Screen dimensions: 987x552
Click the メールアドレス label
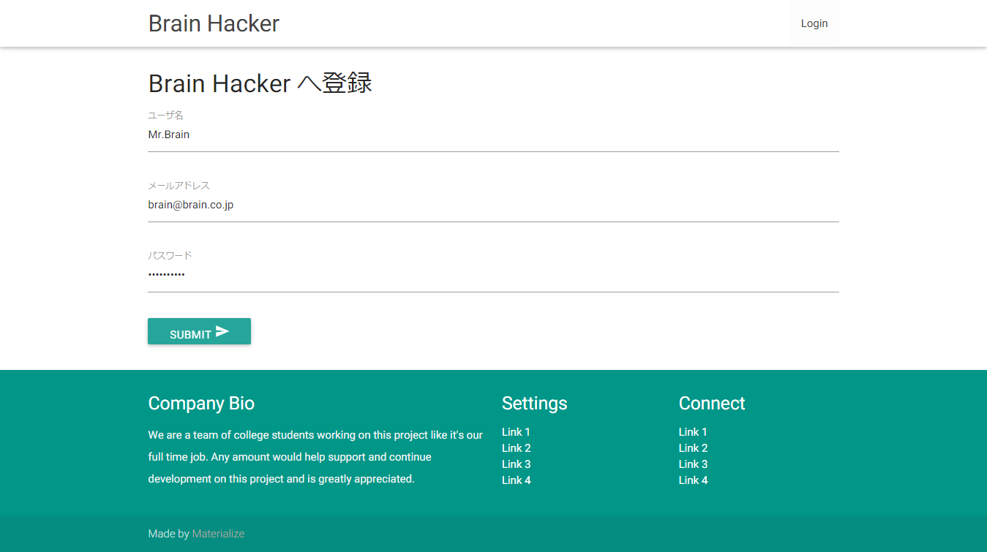tap(179, 186)
